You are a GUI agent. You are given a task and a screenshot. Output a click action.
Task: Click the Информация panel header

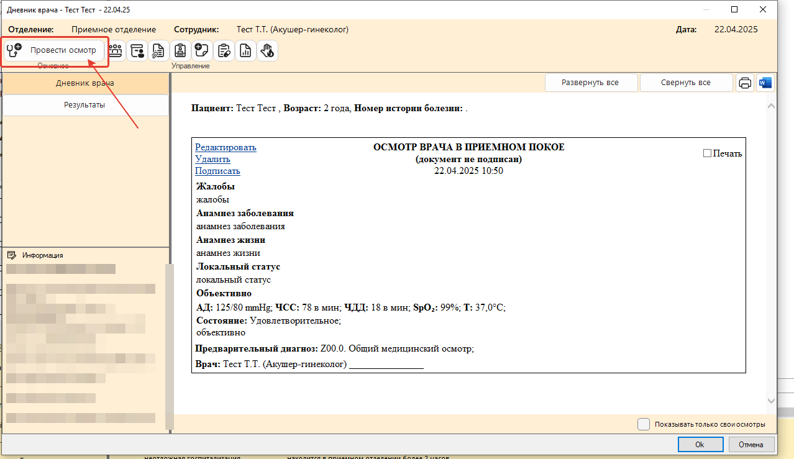click(x=42, y=255)
